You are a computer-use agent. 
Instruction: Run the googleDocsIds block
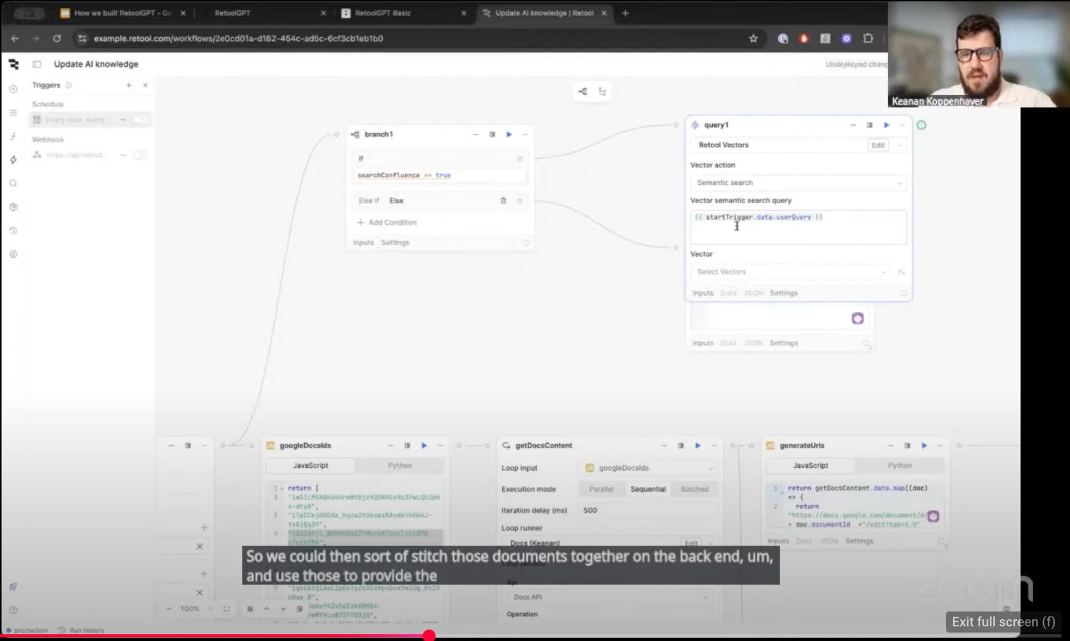[424, 446]
